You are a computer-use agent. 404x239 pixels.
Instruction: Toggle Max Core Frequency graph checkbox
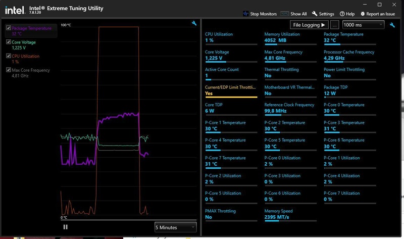coord(9,70)
